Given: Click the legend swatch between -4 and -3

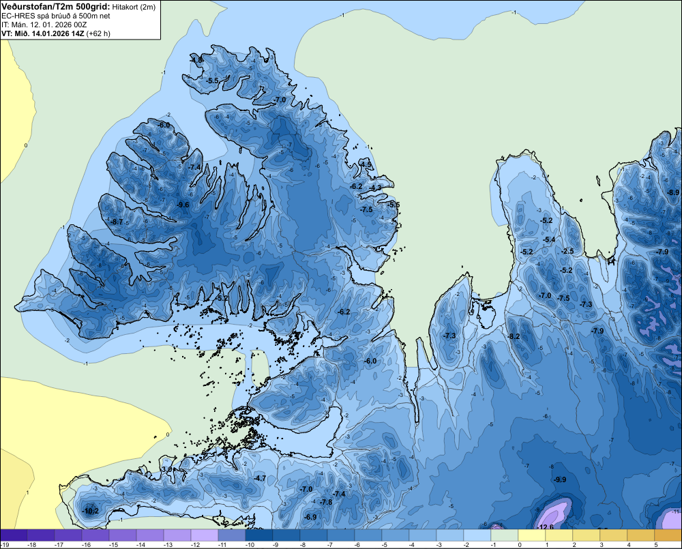Looking at the screenshot, I should (423, 535).
